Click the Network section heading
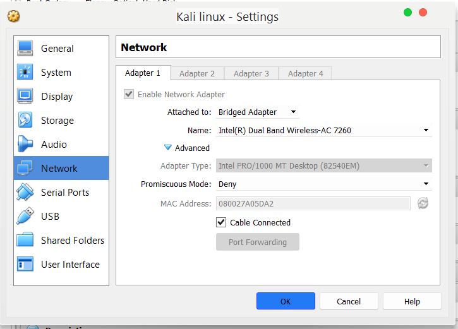This screenshot has width=458, height=329. [x=143, y=47]
